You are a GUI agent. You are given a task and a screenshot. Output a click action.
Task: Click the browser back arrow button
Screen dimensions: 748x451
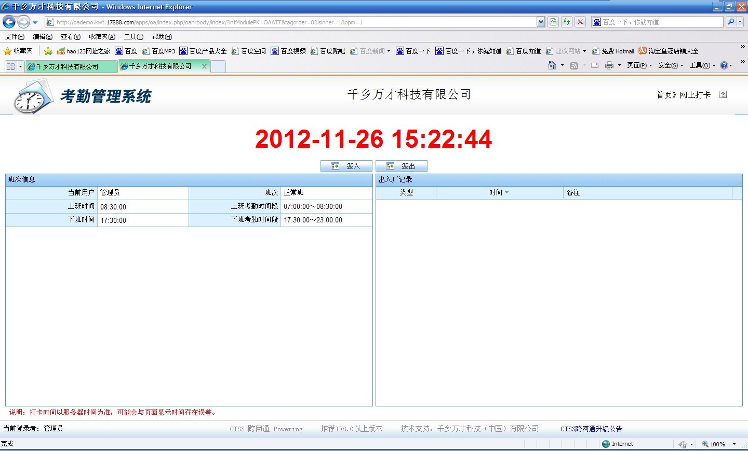click(x=9, y=22)
